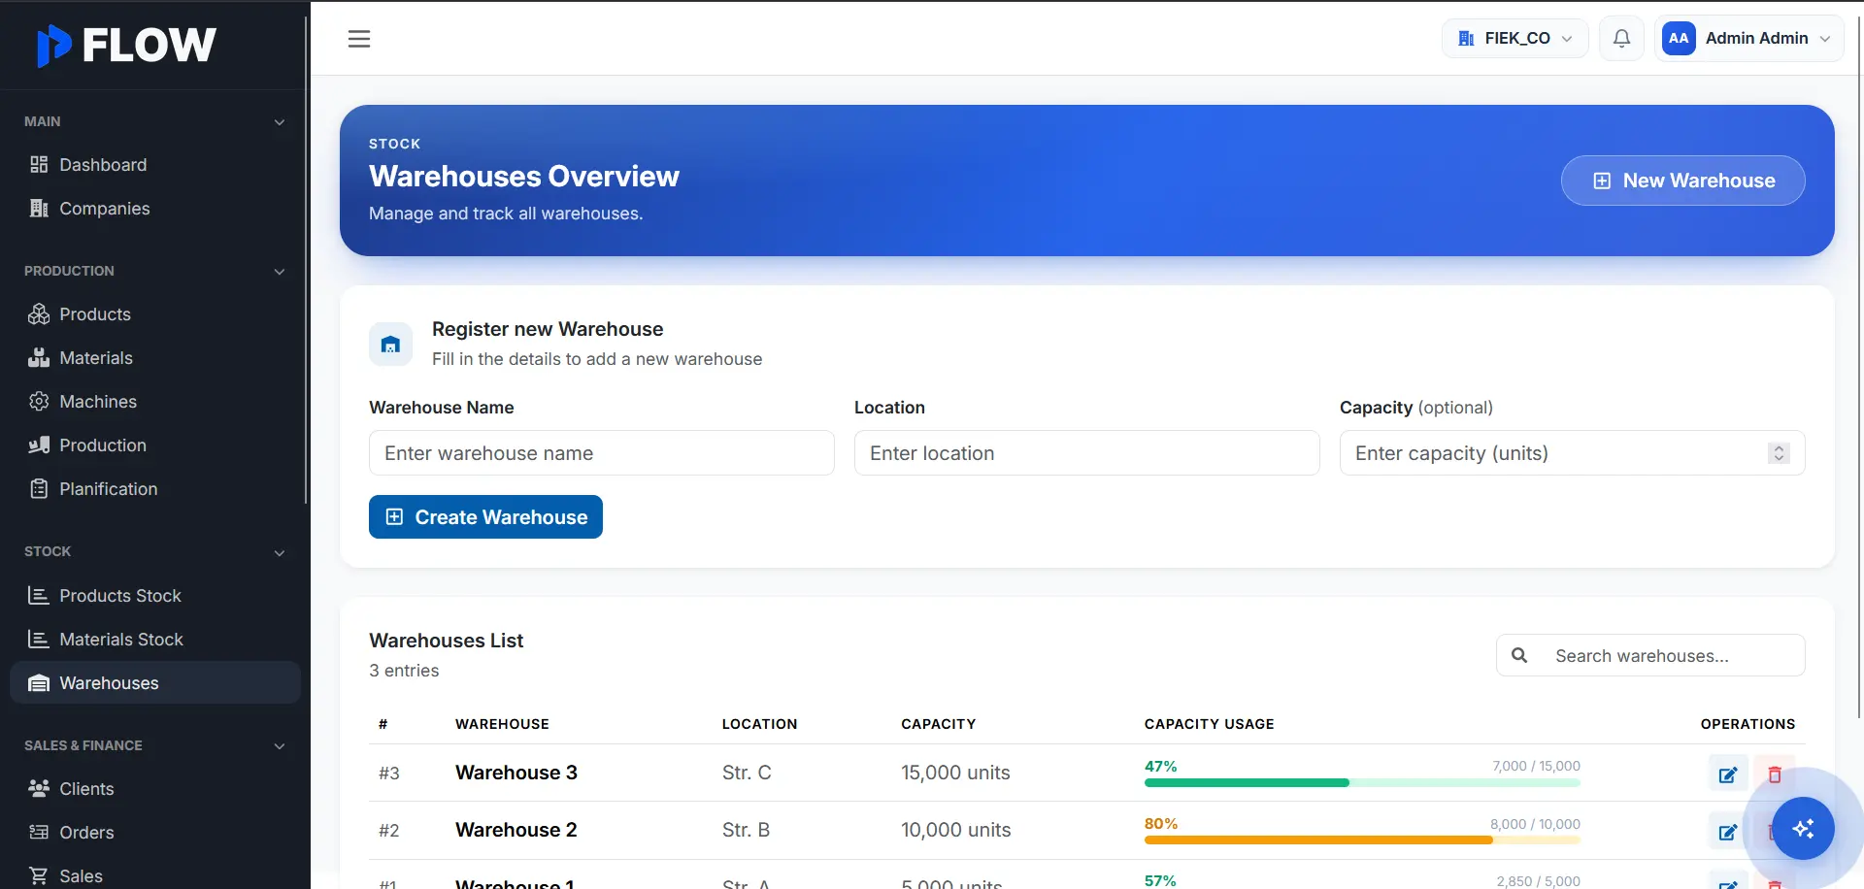1864x889 pixels.
Task: Delete Warehouse 3 with the trash icon
Action: click(x=1775, y=774)
